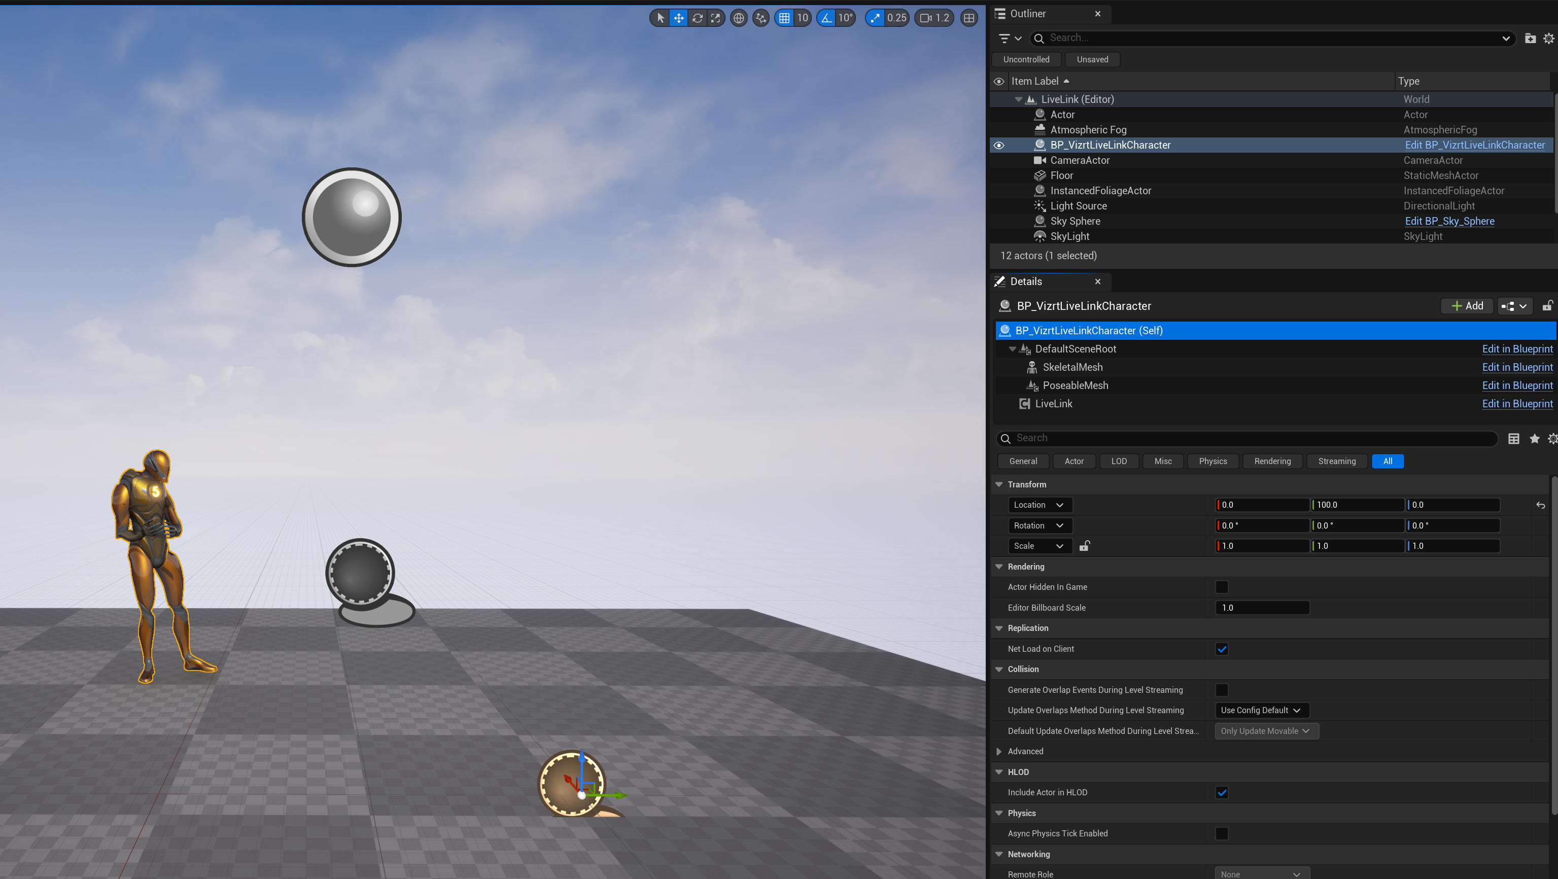Expand the Advanced collision section
This screenshot has height=879, width=1558.
pos(999,752)
